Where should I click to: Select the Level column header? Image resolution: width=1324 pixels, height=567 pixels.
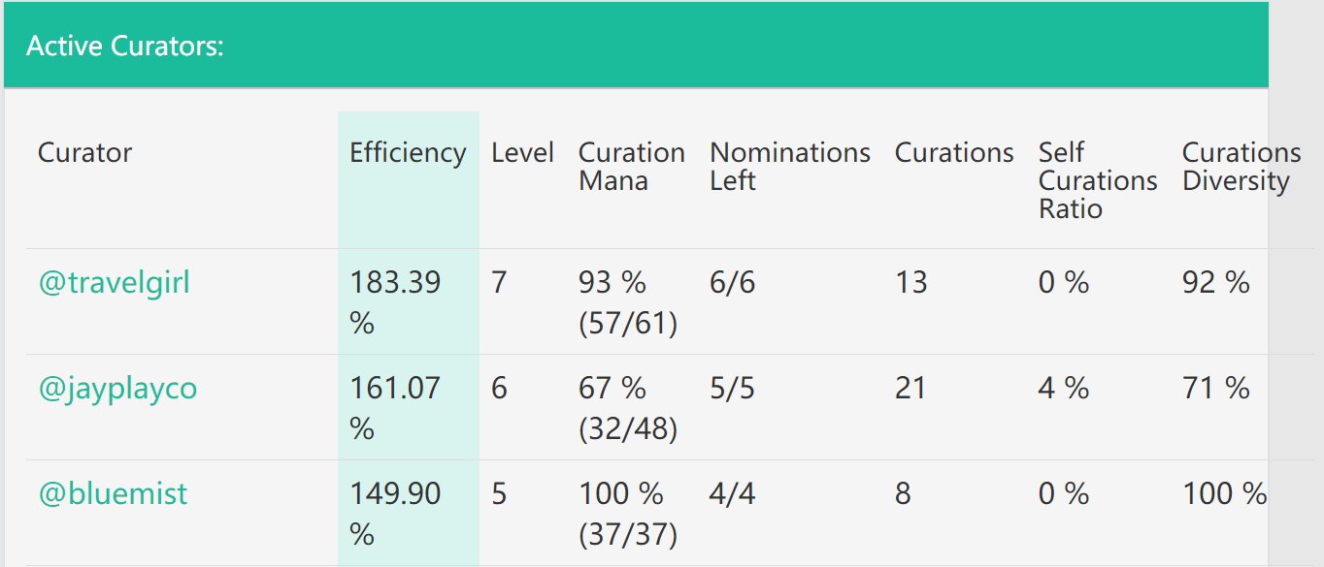522,153
